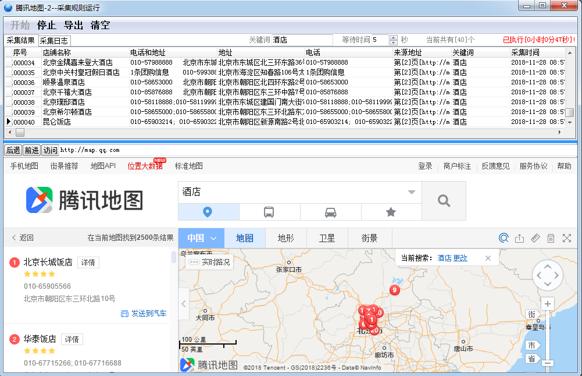The image size is (582, 376).
Task: Close the current search label box
Action: point(488,258)
